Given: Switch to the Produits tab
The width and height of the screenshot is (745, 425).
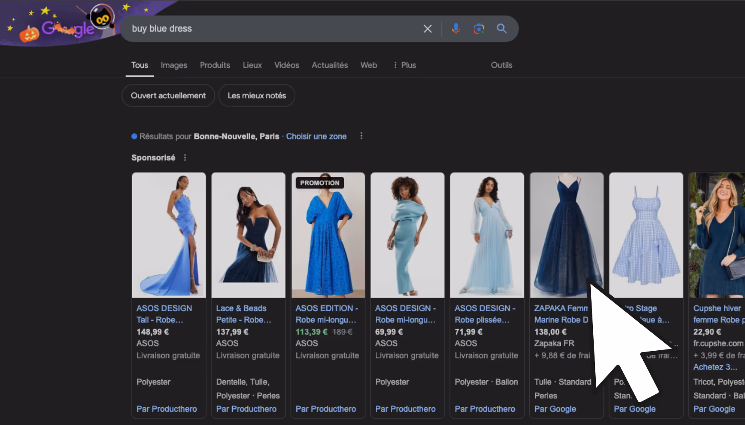Looking at the screenshot, I should [215, 65].
